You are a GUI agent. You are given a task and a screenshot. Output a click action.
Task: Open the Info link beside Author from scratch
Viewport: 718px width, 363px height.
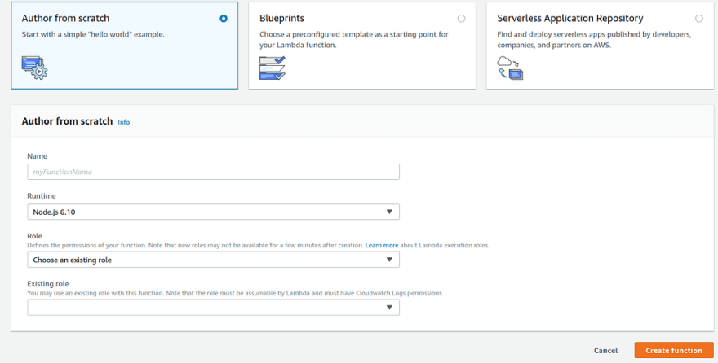pos(124,122)
